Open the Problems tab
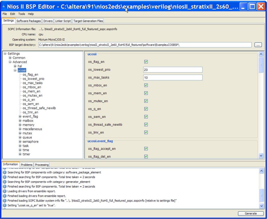This screenshot has height=219, width=267. point(27,165)
